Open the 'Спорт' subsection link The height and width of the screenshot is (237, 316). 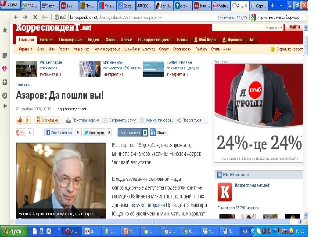[x=164, y=49]
